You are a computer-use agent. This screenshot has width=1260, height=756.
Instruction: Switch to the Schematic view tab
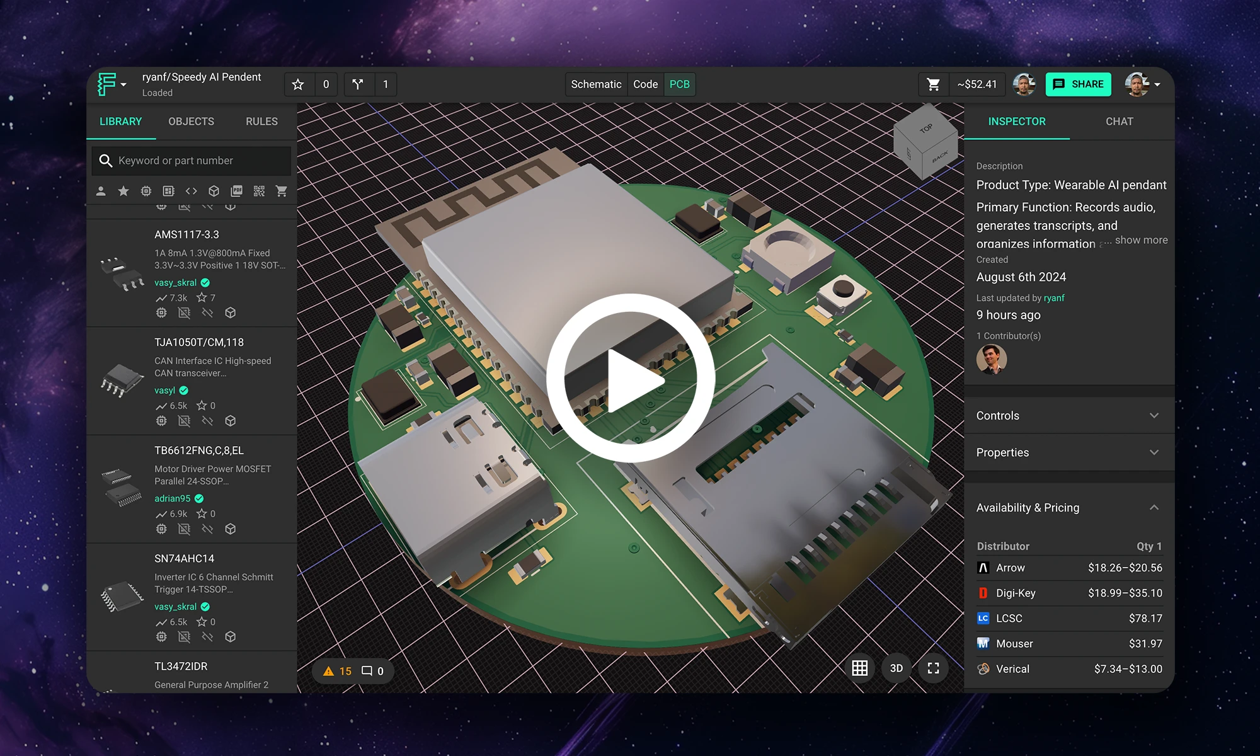(595, 84)
